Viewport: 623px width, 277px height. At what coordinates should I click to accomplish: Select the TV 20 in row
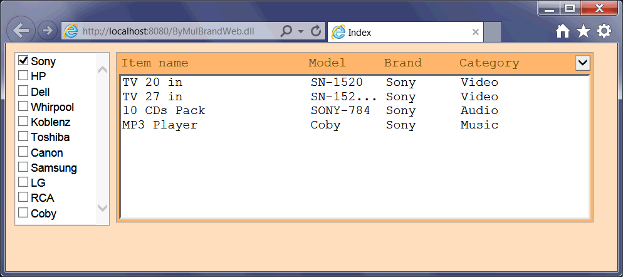tap(355, 82)
